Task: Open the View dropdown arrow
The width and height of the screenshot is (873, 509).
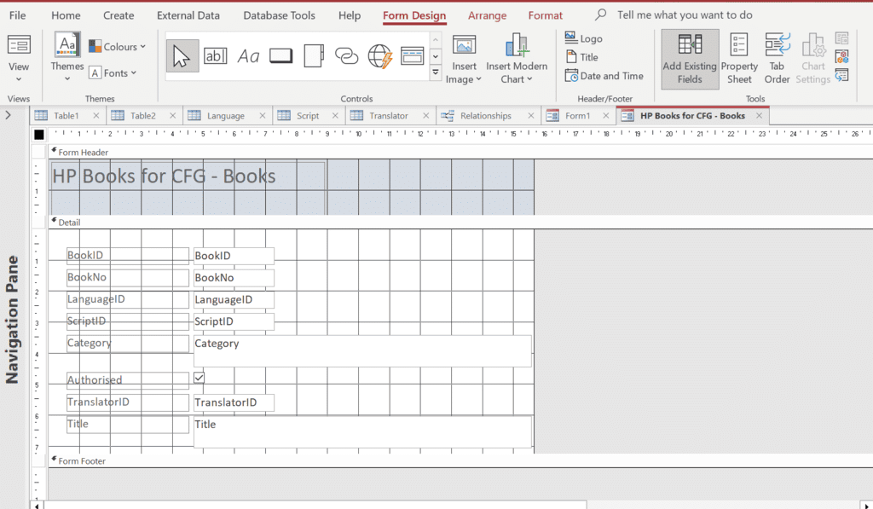Action: pyautogui.click(x=19, y=79)
